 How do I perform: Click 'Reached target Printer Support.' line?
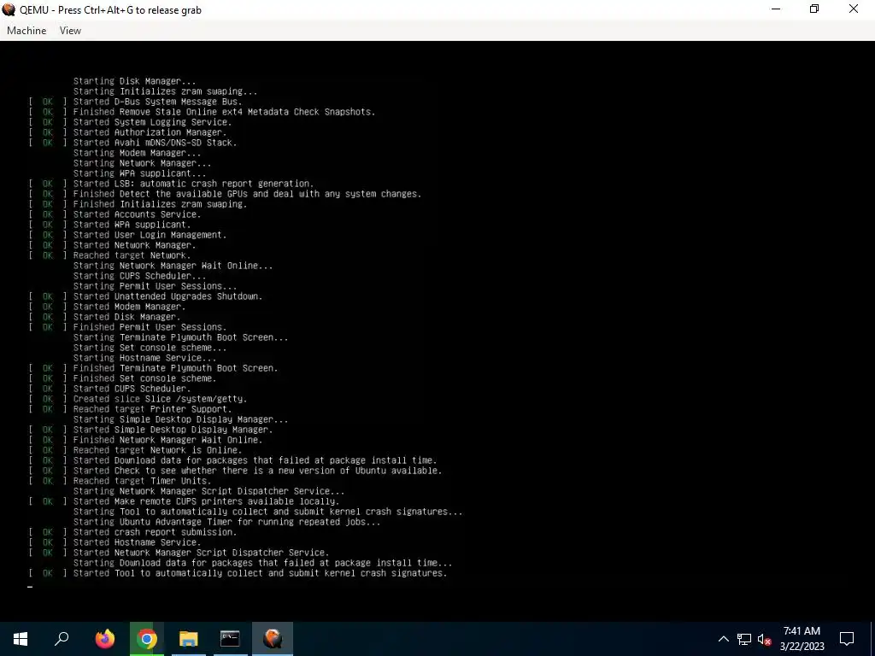[x=152, y=409]
